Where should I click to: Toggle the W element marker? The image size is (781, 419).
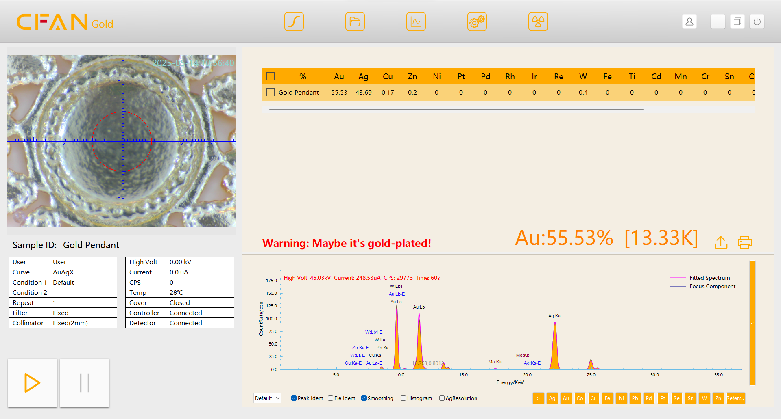coord(704,398)
